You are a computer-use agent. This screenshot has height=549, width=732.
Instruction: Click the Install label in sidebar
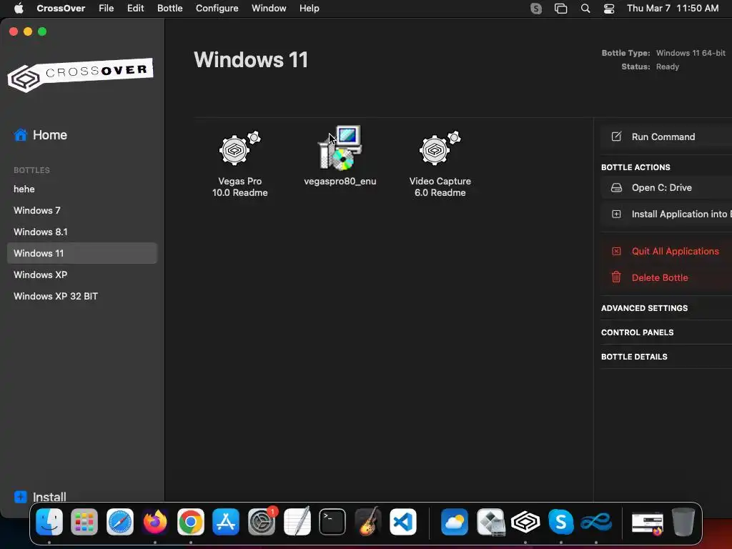pyautogui.click(x=49, y=497)
